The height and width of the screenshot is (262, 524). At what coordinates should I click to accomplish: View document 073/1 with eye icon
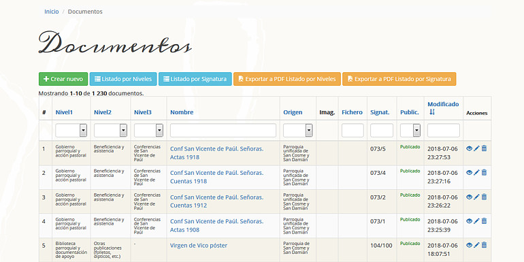coord(469,221)
